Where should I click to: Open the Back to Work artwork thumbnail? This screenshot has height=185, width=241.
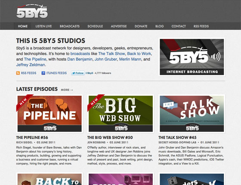[x=49, y=179]
